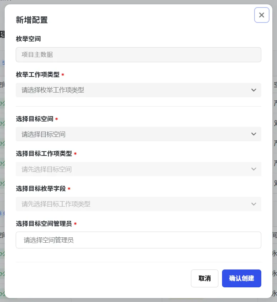Expand the 请选择目标空间 dropdown
The width and height of the screenshot is (277, 302).
click(x=138, y=134)
